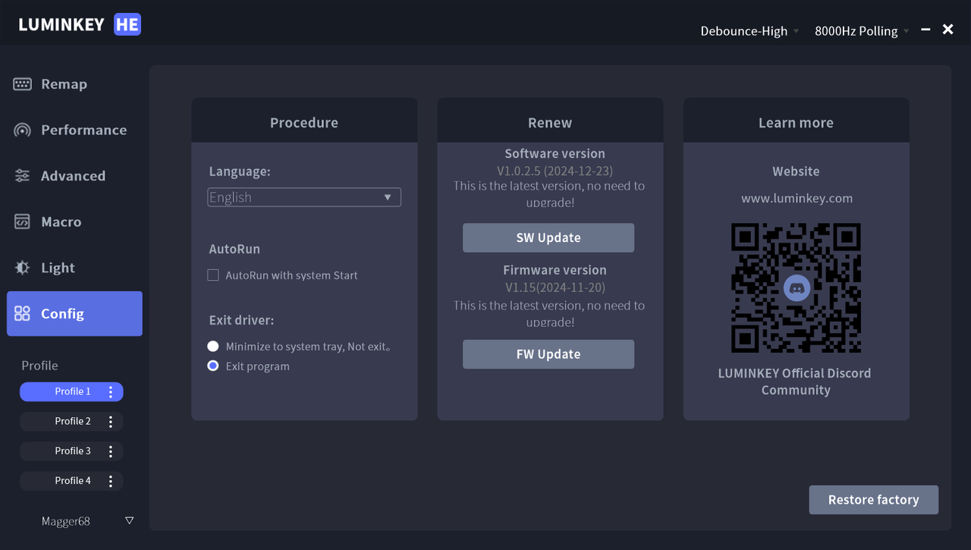Click LUMINKEY Official Discord Community text
The width and height of the screenshot is (971, 550).
coord(795,382)
